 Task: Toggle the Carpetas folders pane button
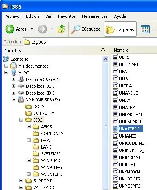click(x=120, y=29)
